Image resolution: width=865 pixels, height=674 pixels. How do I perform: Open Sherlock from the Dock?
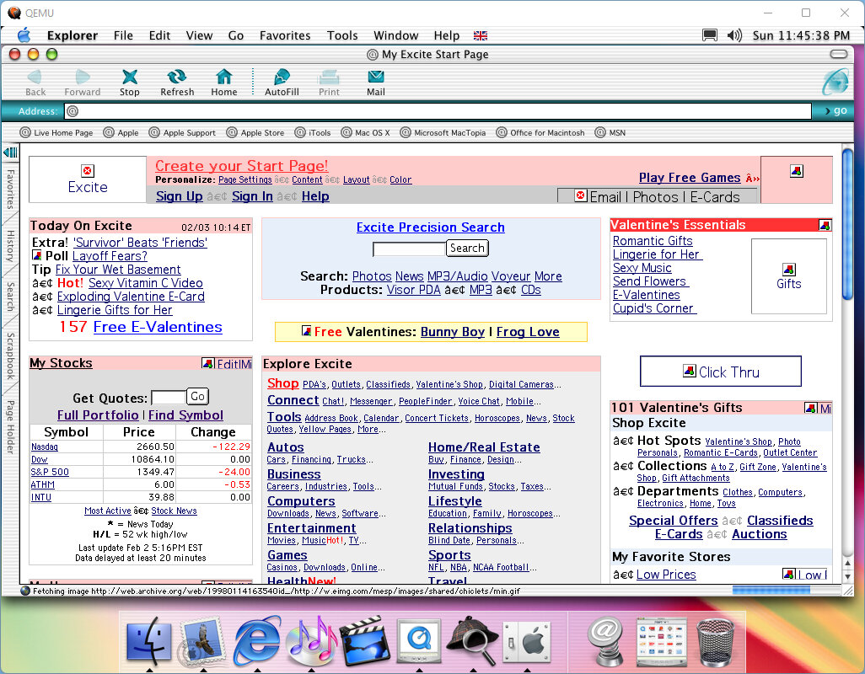tap(470, 640)
